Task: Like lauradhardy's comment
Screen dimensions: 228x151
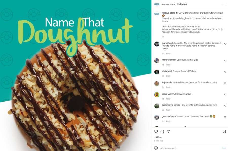Action: click(225, 44)
